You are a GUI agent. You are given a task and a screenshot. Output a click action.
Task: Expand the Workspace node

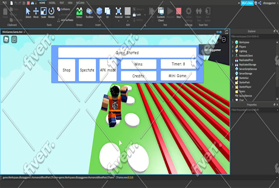pos(233,42)
